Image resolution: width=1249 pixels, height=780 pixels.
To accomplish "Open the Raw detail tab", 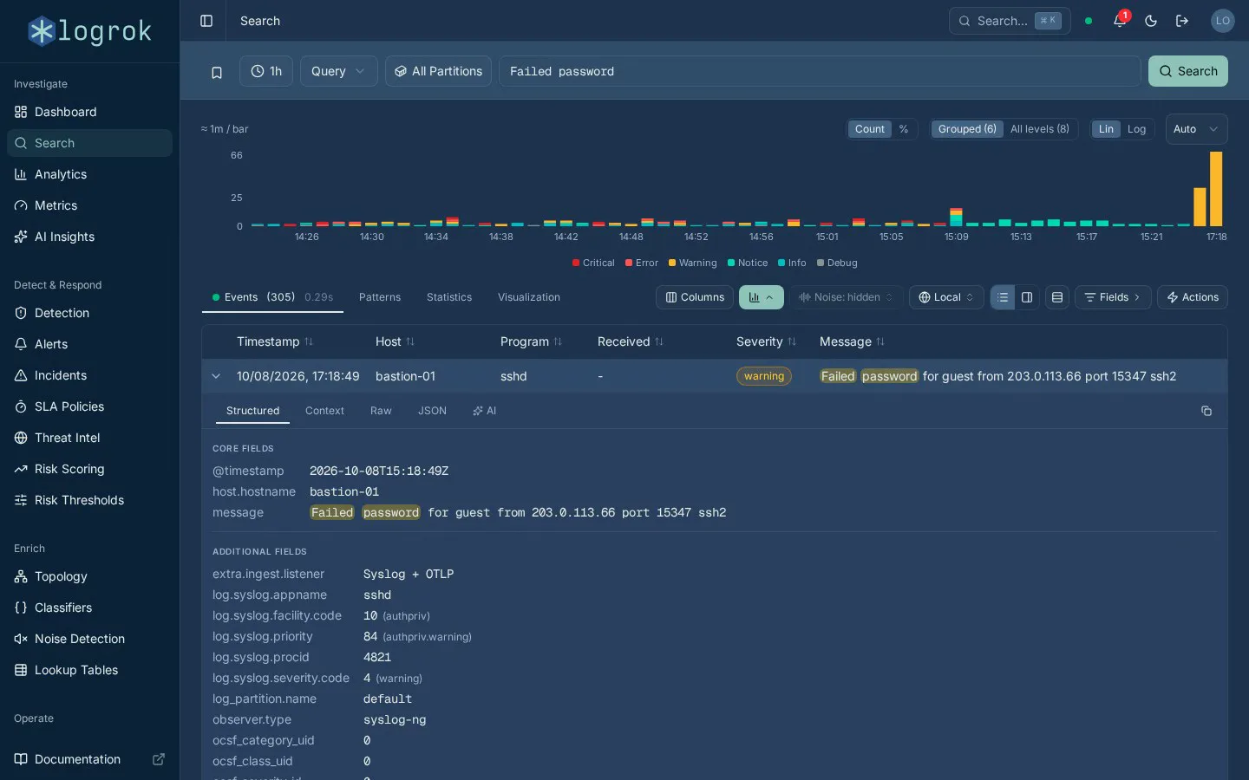I will (x=381, y=411).
